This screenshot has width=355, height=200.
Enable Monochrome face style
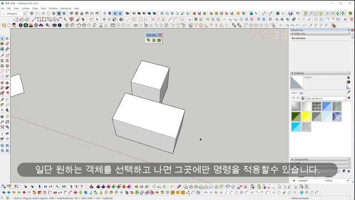(x=64, y=13)
